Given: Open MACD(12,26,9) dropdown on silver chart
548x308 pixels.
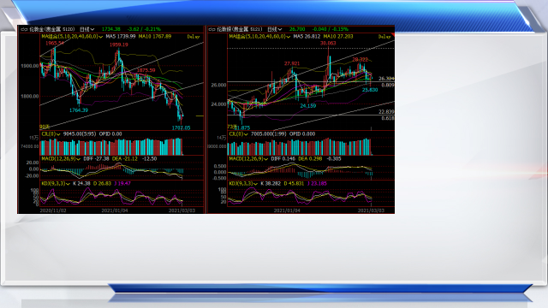Looking at the screenshot, I should pos(248,159).
